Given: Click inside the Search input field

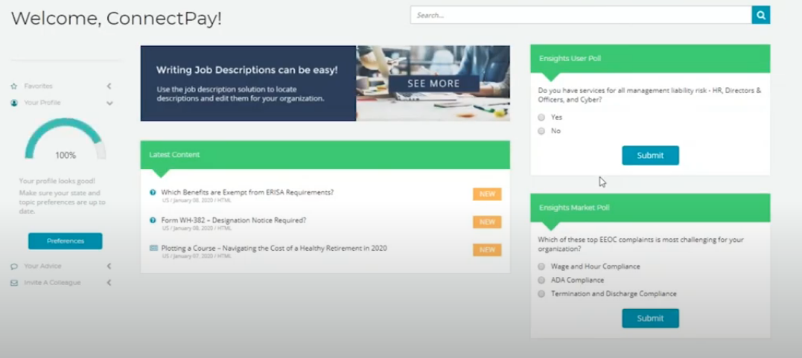Looking at the screenshot, I should coord(581,15).
